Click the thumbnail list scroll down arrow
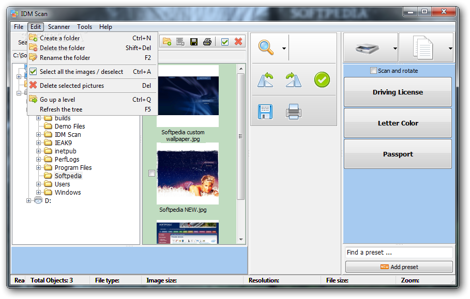The image size is (470, 299). click(241, 239)
